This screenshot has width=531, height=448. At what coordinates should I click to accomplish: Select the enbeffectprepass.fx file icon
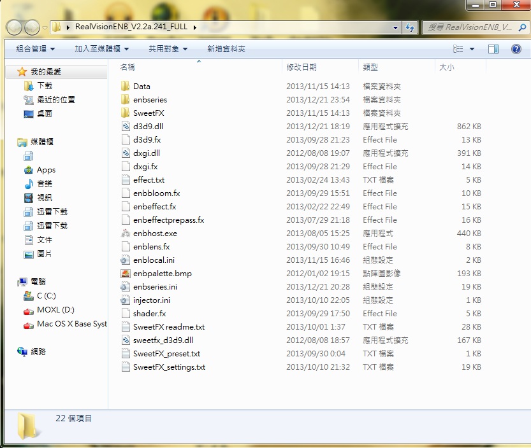click(126, 220)
